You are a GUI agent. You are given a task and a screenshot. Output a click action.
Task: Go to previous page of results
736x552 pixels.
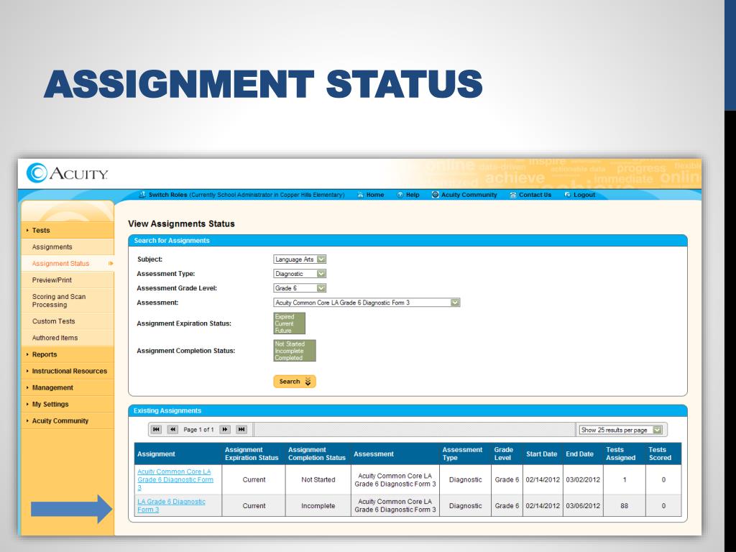click(172, 430)
